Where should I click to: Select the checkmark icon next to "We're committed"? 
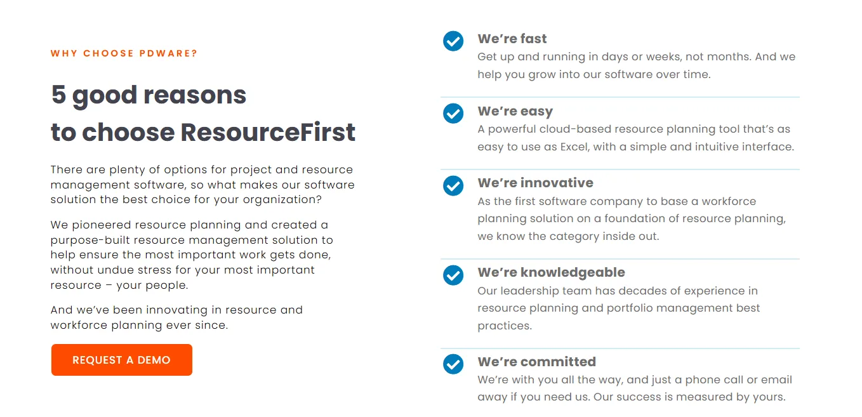[x=453, y=364]
